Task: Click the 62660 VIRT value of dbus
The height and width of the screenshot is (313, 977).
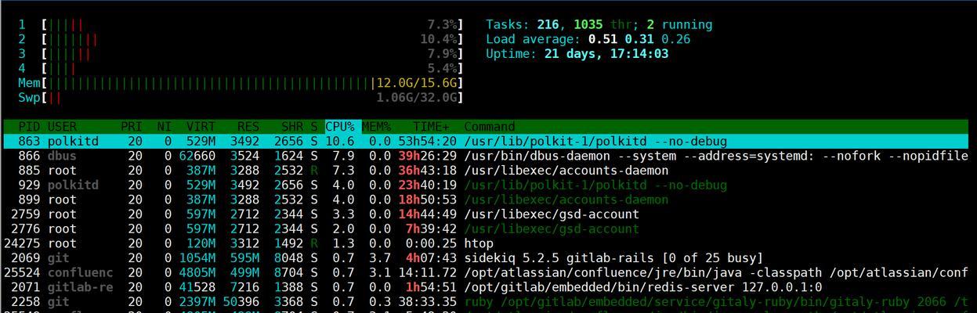Action: [x=197, y=156]
